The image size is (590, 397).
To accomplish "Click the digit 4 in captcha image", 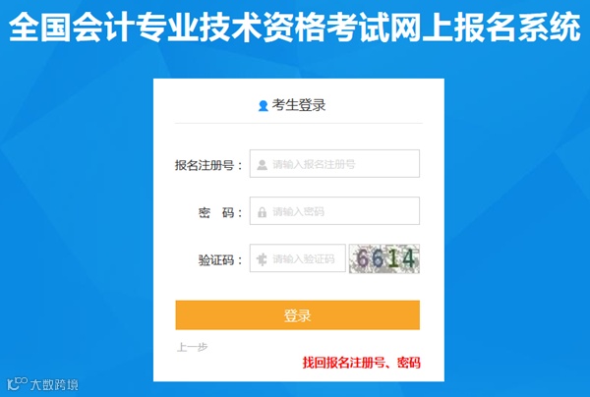I will tap(409, 258).
